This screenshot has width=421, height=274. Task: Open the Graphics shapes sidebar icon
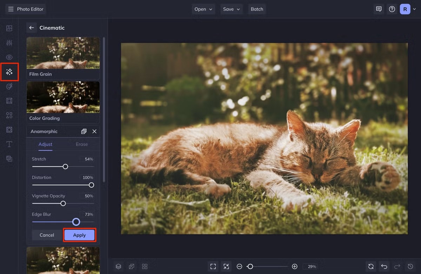point(9,115)
